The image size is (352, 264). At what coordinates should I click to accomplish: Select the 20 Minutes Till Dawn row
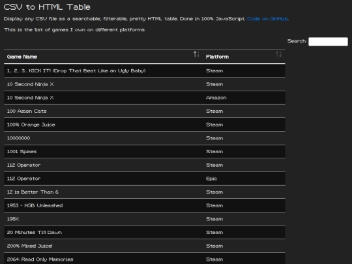[x=145, y=232]
